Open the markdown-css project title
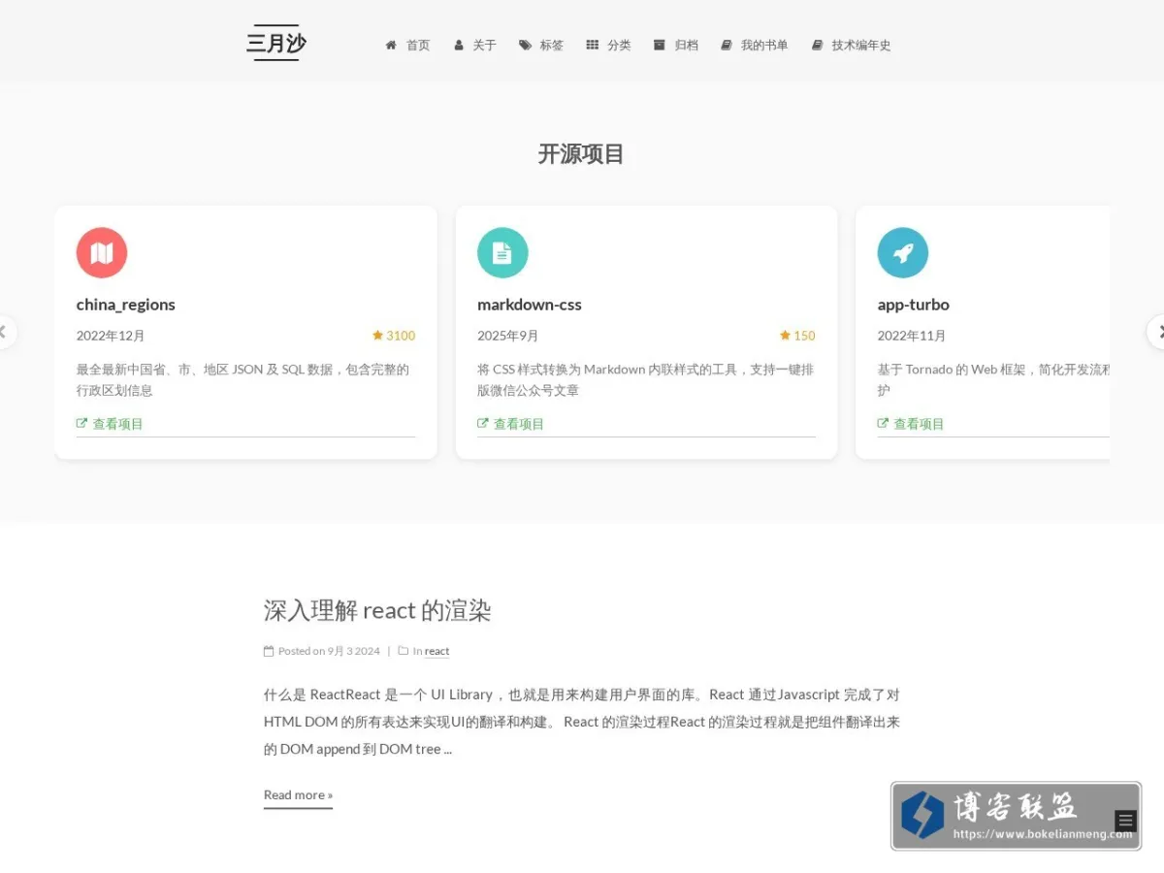Image resolution: width=1164 pixels, height=873 pixels. pos(530,305)
